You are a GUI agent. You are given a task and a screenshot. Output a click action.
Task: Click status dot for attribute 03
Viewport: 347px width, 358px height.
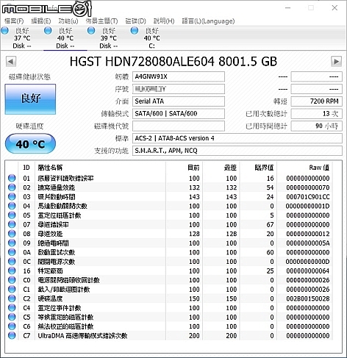(x=12, y=196)
